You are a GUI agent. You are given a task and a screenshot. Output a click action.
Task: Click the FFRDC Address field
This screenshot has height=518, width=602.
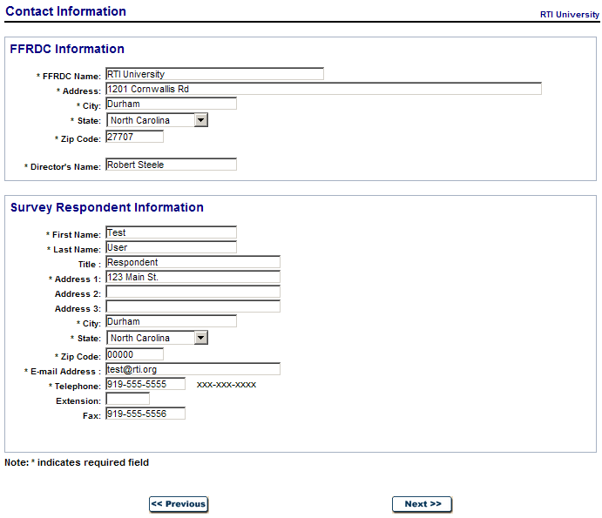point(323,89)
